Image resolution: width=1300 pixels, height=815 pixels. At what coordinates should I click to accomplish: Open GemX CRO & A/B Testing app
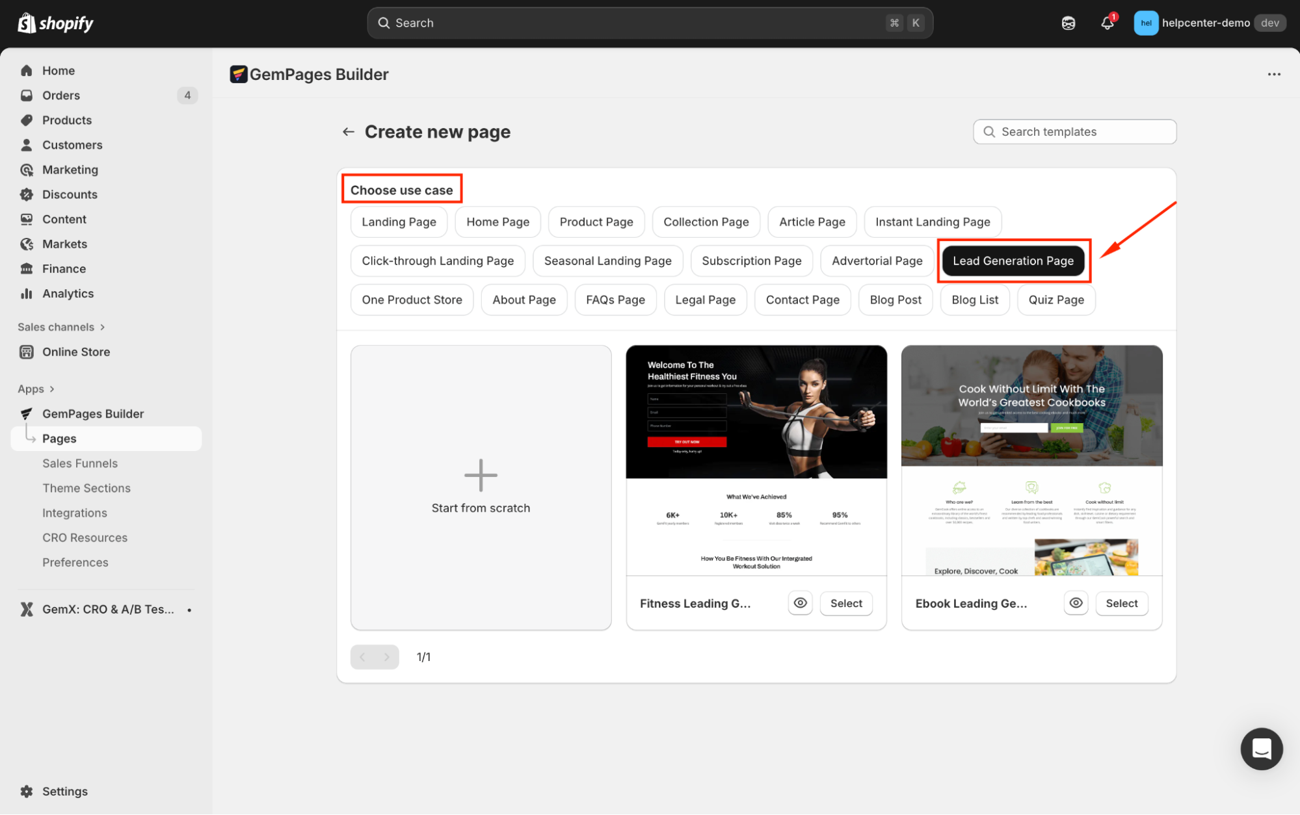point(107,609)
